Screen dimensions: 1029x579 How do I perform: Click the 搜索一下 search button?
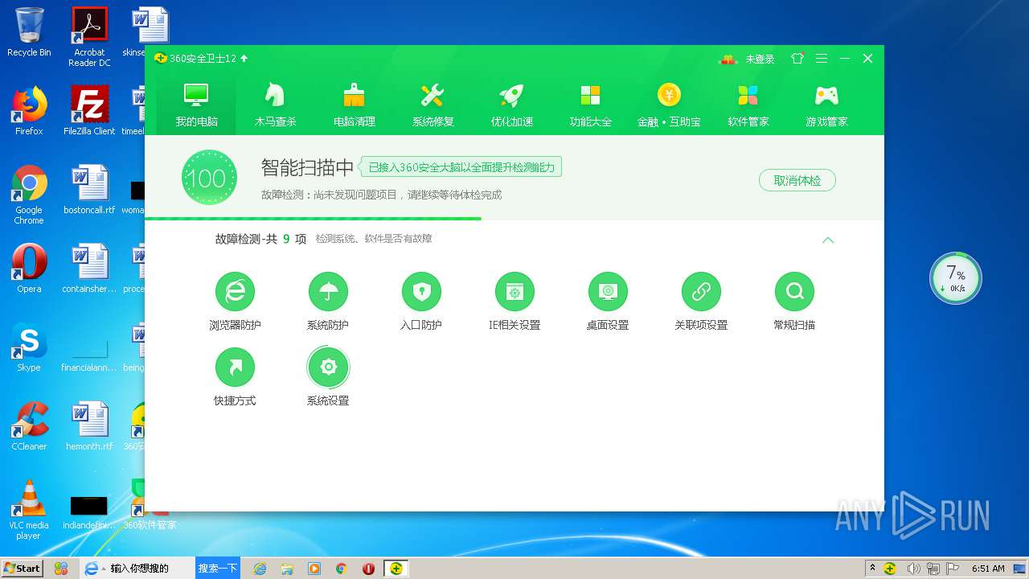(218, 568)
